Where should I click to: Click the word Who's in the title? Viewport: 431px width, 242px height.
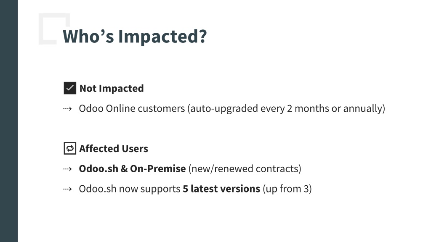coord(88,36)
